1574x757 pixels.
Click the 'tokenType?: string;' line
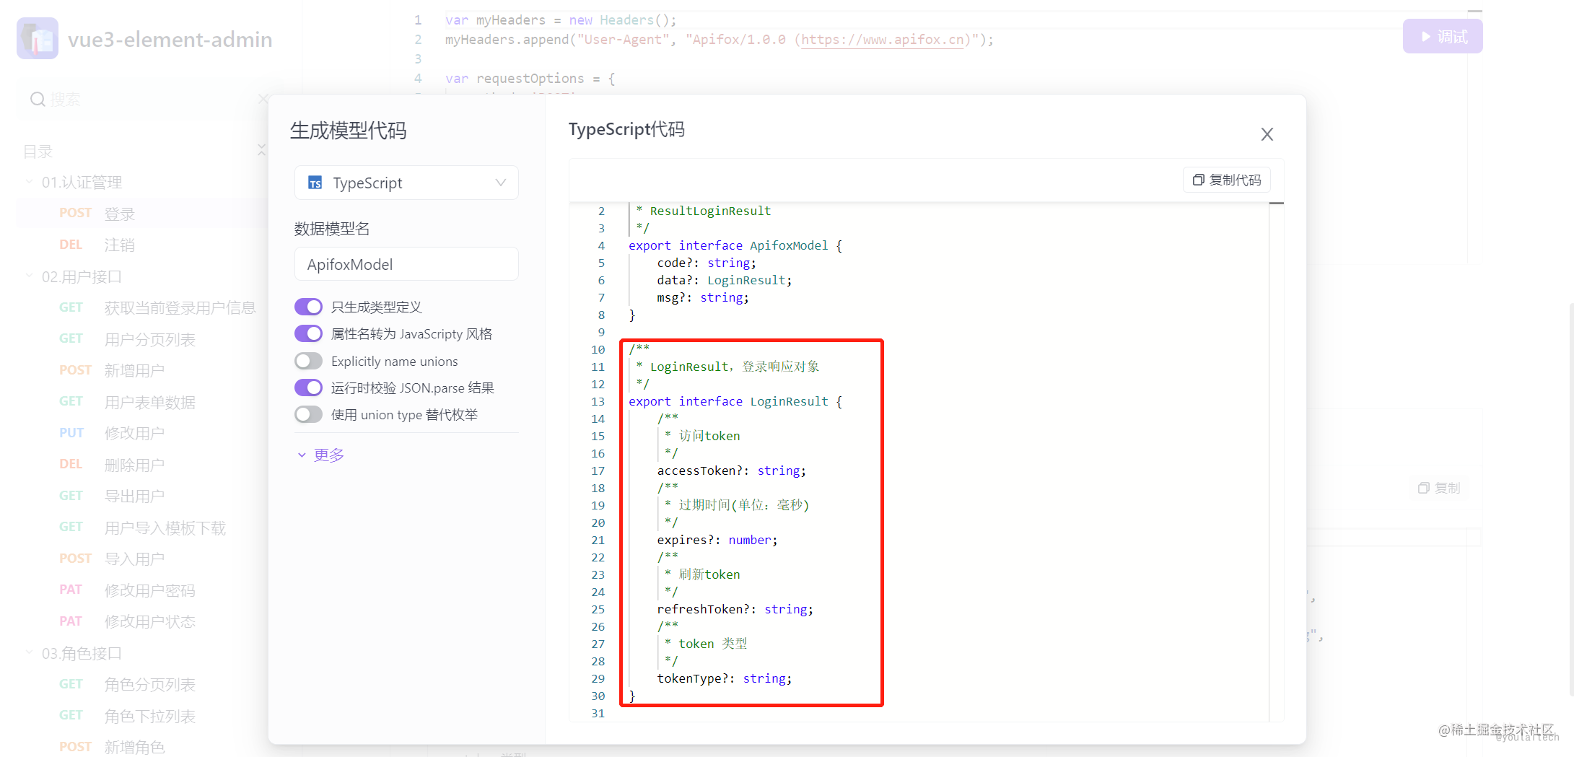coord(724,678)
